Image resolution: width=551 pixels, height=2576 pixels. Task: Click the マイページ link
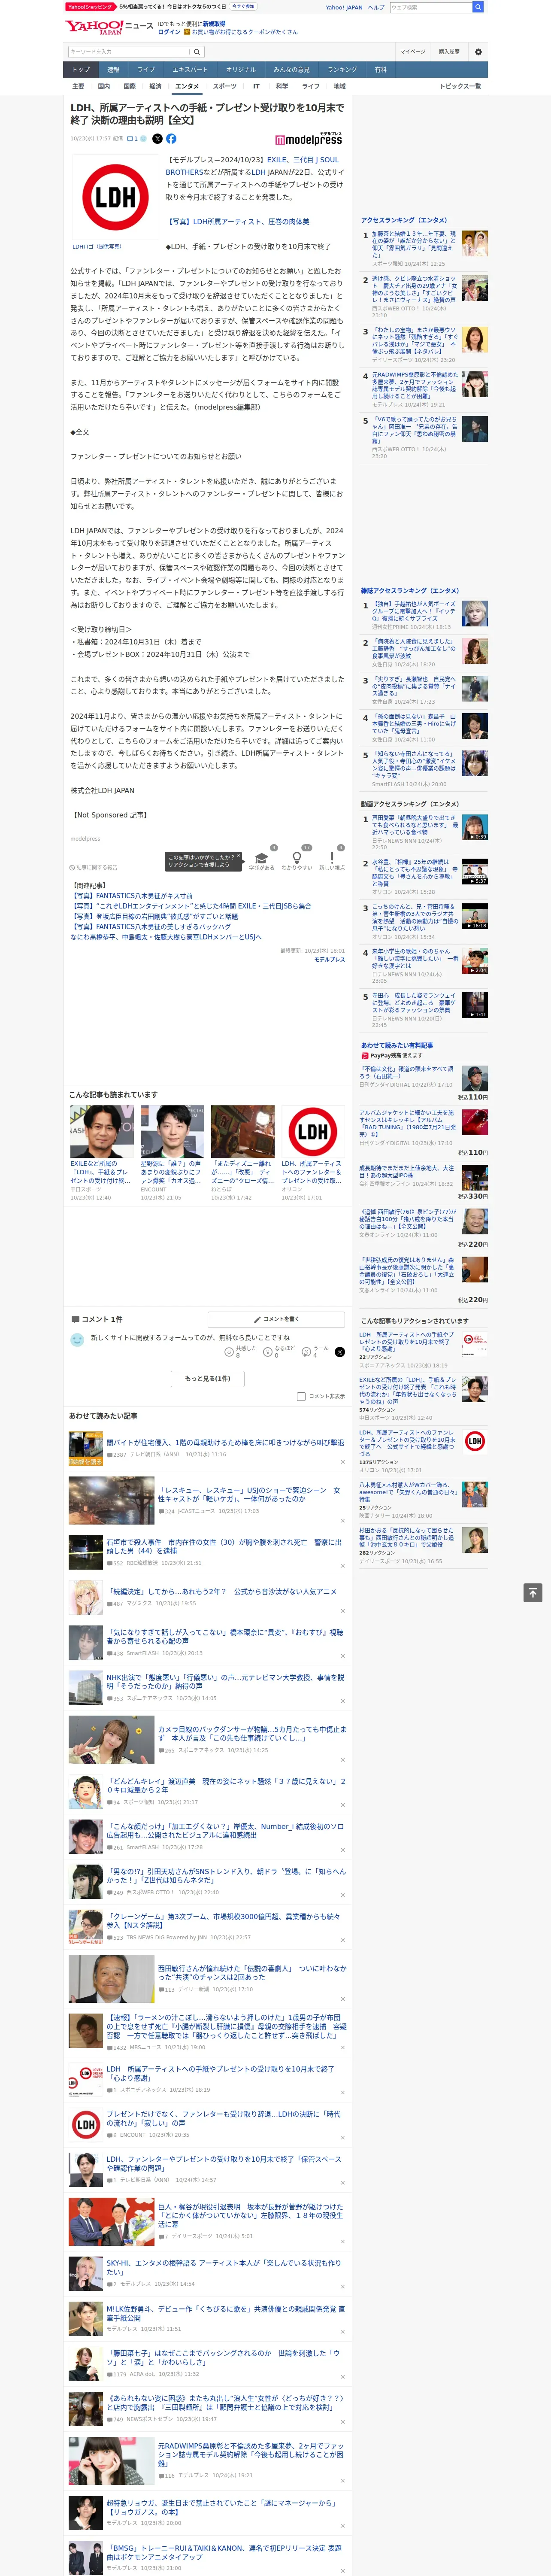pos(413,51)
